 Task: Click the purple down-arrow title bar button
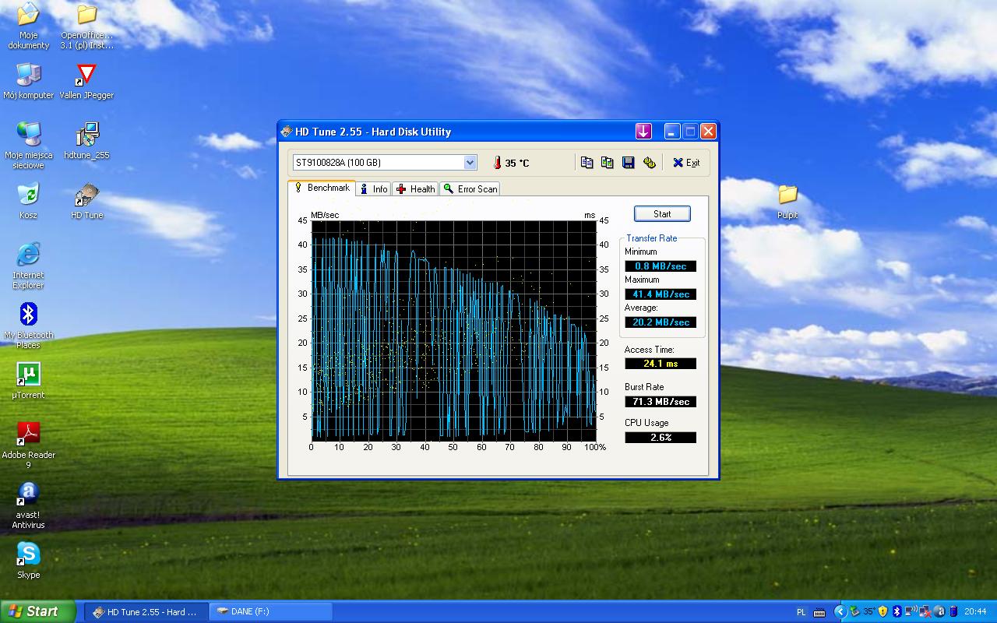tap(643, 132)
